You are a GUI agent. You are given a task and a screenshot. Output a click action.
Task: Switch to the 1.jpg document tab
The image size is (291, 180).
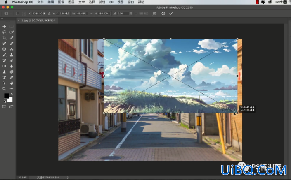(x=38, y=21)
